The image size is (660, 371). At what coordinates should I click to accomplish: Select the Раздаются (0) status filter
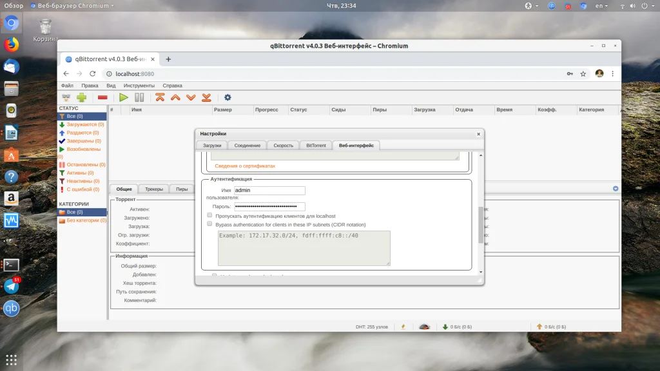point(82,133)
